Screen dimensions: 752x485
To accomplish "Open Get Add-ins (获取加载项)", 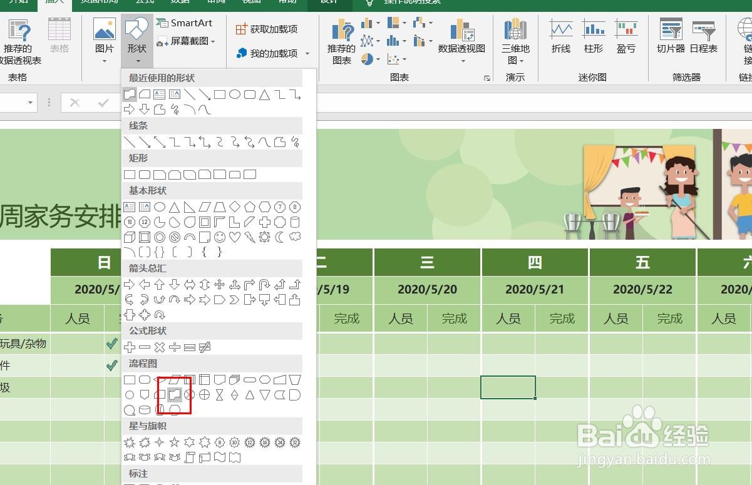I will click(x=267, y=29).
